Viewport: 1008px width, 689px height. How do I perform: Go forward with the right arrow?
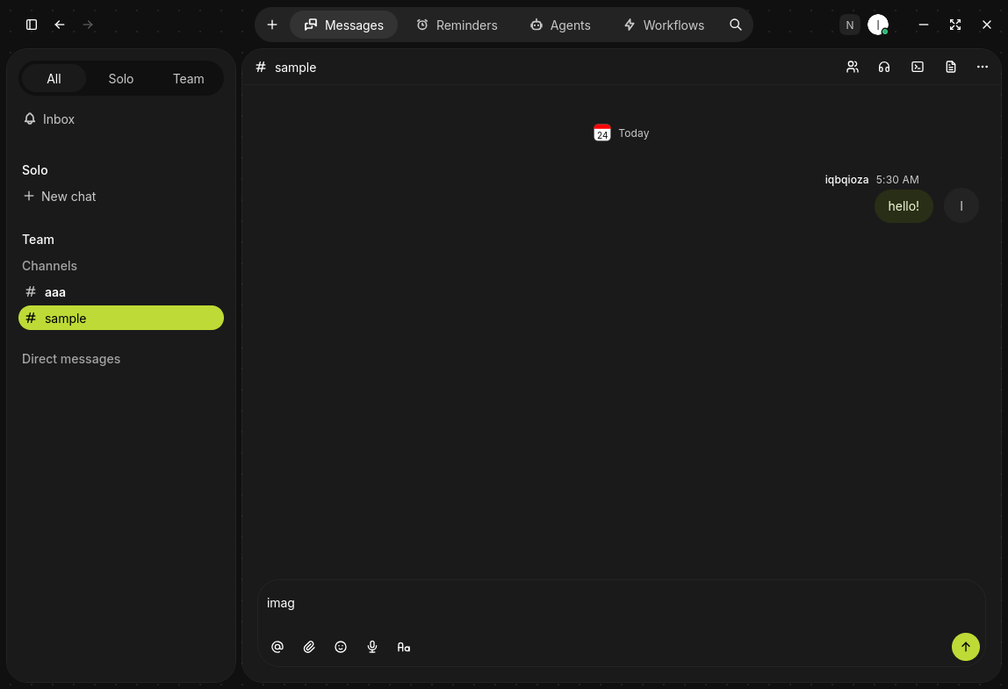[88, 25]
